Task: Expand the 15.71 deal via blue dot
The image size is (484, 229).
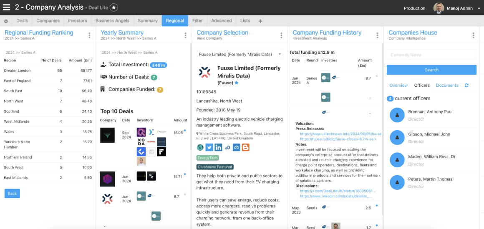Action: click(x=185, y=174)
